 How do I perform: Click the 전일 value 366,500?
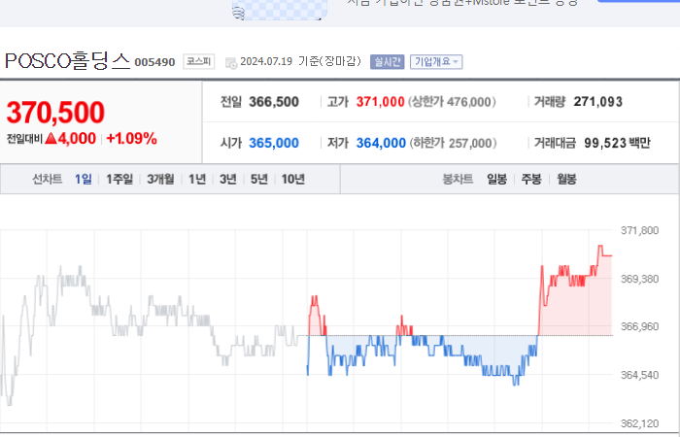pyautogui.click(x=274, y=102)
